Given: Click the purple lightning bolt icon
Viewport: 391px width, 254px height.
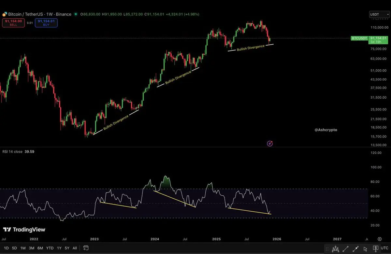Looking at the screenshot, I should pyautogui.click(x=270, y=143).
